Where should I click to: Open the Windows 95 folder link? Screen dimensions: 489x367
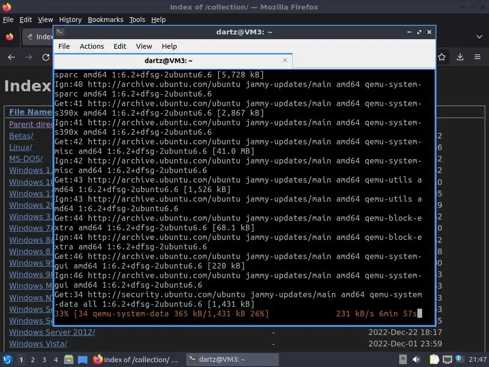31,263
